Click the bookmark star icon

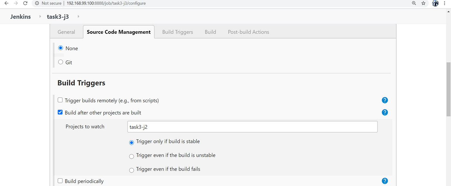tap(423, 3)
